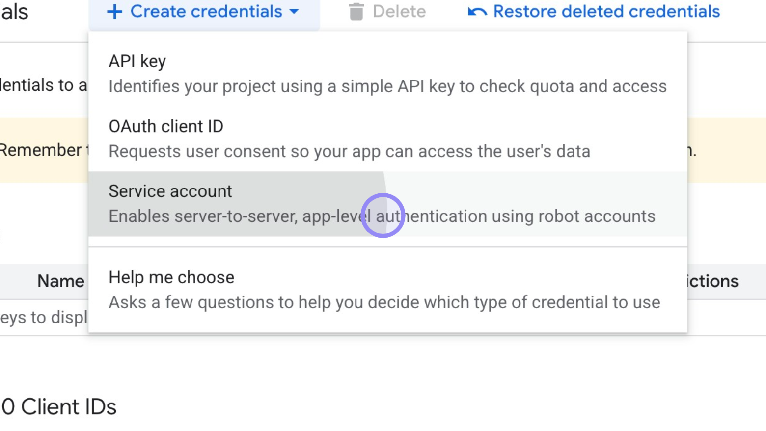Viewport: 766px width, 431px height.
Task: Click the OAuth client ID description text
Action: pos(350,151)
